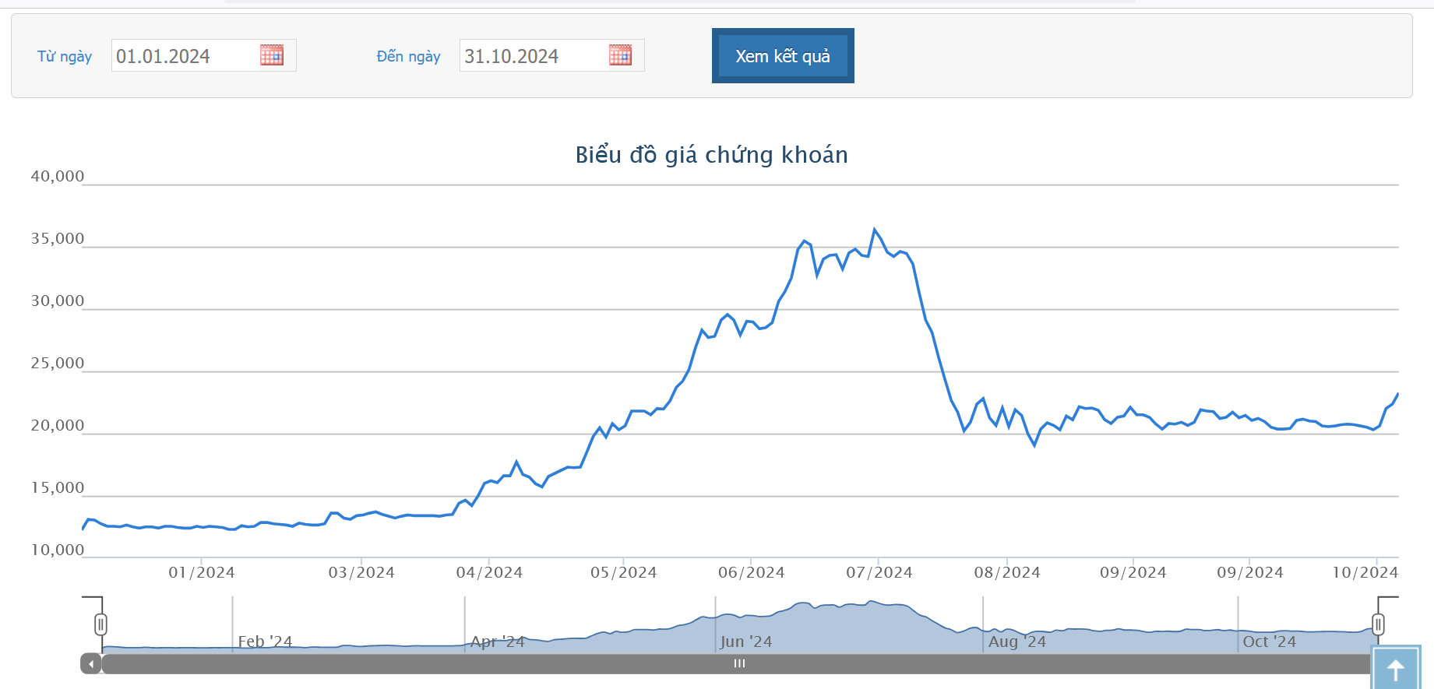Open the calendar picker for Đến ngày
This screenshot has height=689, width=1434.
pyautogui.click(x=620, y=55)
